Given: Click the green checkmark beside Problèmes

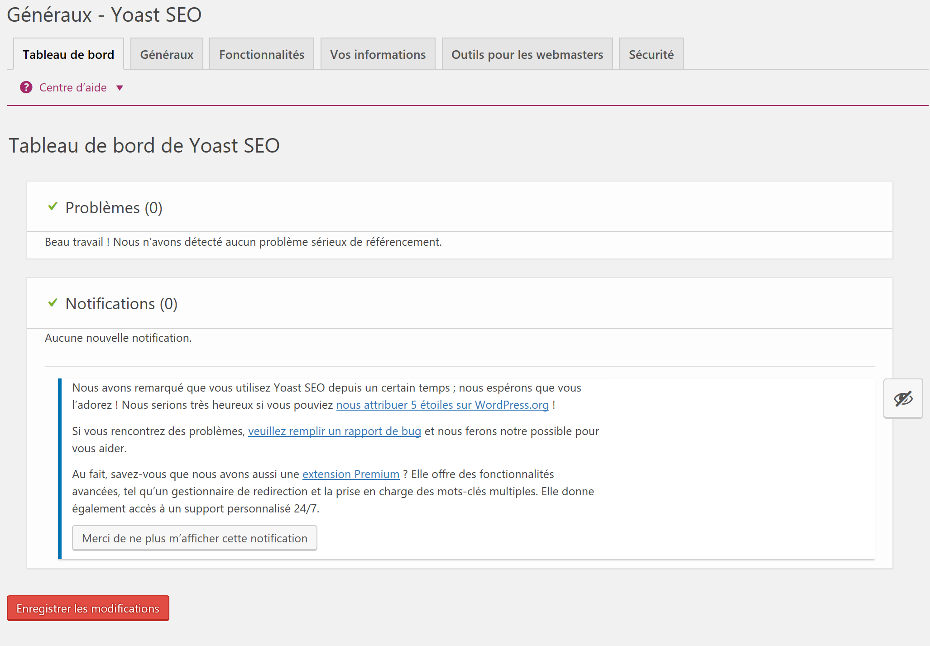Looking at the screenshot, I should (53, 206).
